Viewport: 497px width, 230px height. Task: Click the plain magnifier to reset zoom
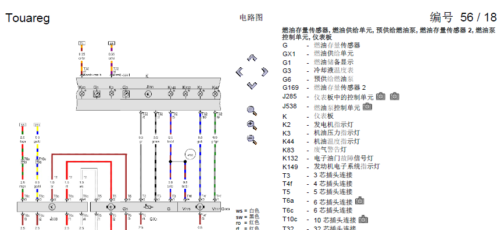(x=252, y=111)
